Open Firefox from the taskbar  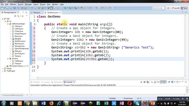coord(51,103)
